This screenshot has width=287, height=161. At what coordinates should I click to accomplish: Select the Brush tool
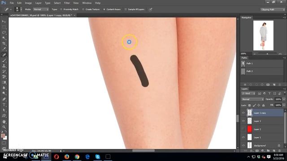tap(4, 60)
